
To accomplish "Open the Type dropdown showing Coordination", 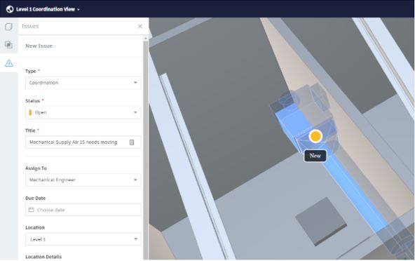I will [83, 83].
